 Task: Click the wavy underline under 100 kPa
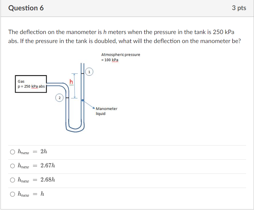click(115, 62)
